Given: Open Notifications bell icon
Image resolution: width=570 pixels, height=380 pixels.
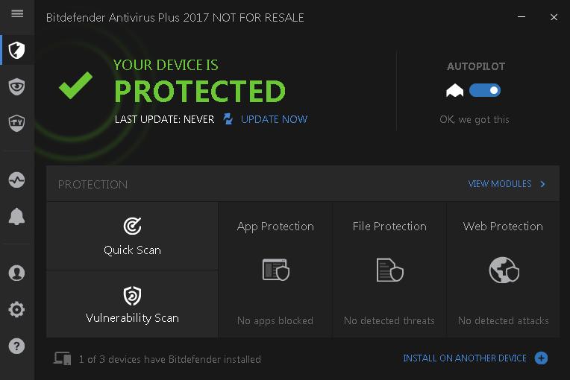Looking at the screenshot, I should 16,217.
